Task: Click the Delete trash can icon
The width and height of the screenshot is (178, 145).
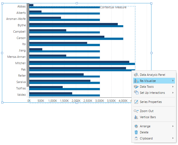Action: click(x=136, y=132)
